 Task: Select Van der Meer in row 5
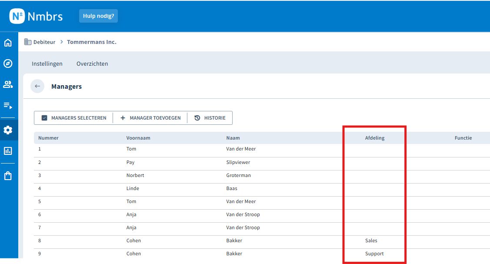241,201
